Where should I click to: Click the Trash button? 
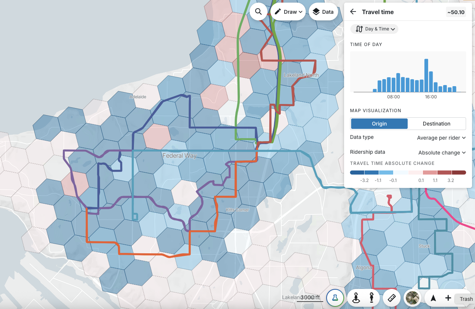click(466, 299)
